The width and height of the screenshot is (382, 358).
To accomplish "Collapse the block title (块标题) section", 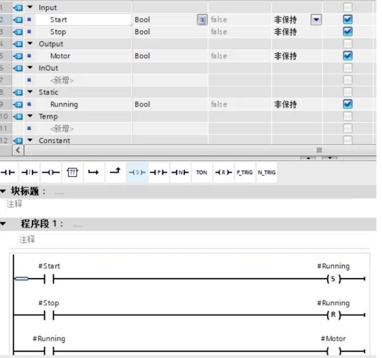I will (x=3, y=191).
